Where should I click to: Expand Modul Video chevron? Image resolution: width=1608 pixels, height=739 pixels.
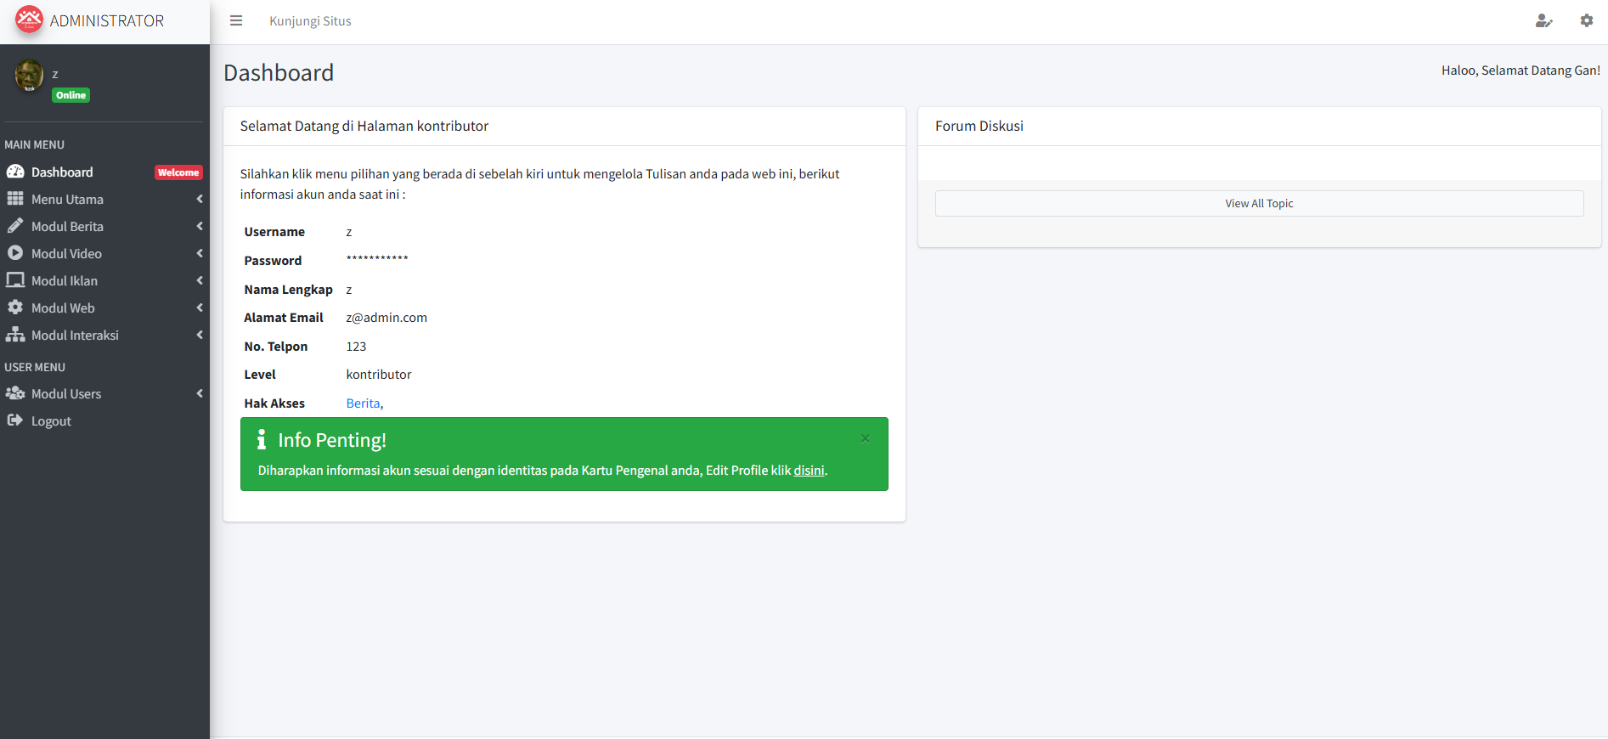[x=200, y=253]
